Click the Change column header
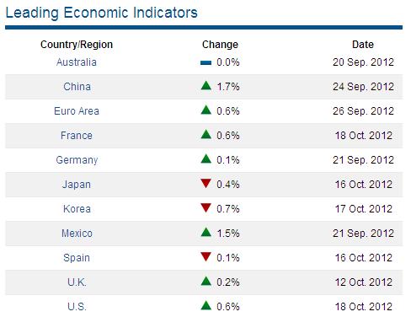 coord(220,45)
